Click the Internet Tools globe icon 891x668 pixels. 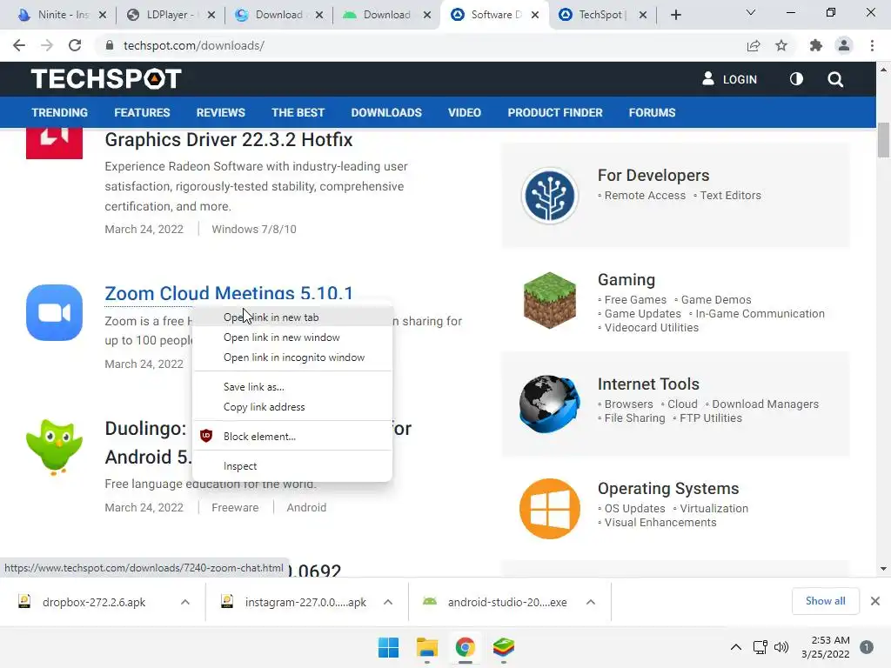point(550,404)
